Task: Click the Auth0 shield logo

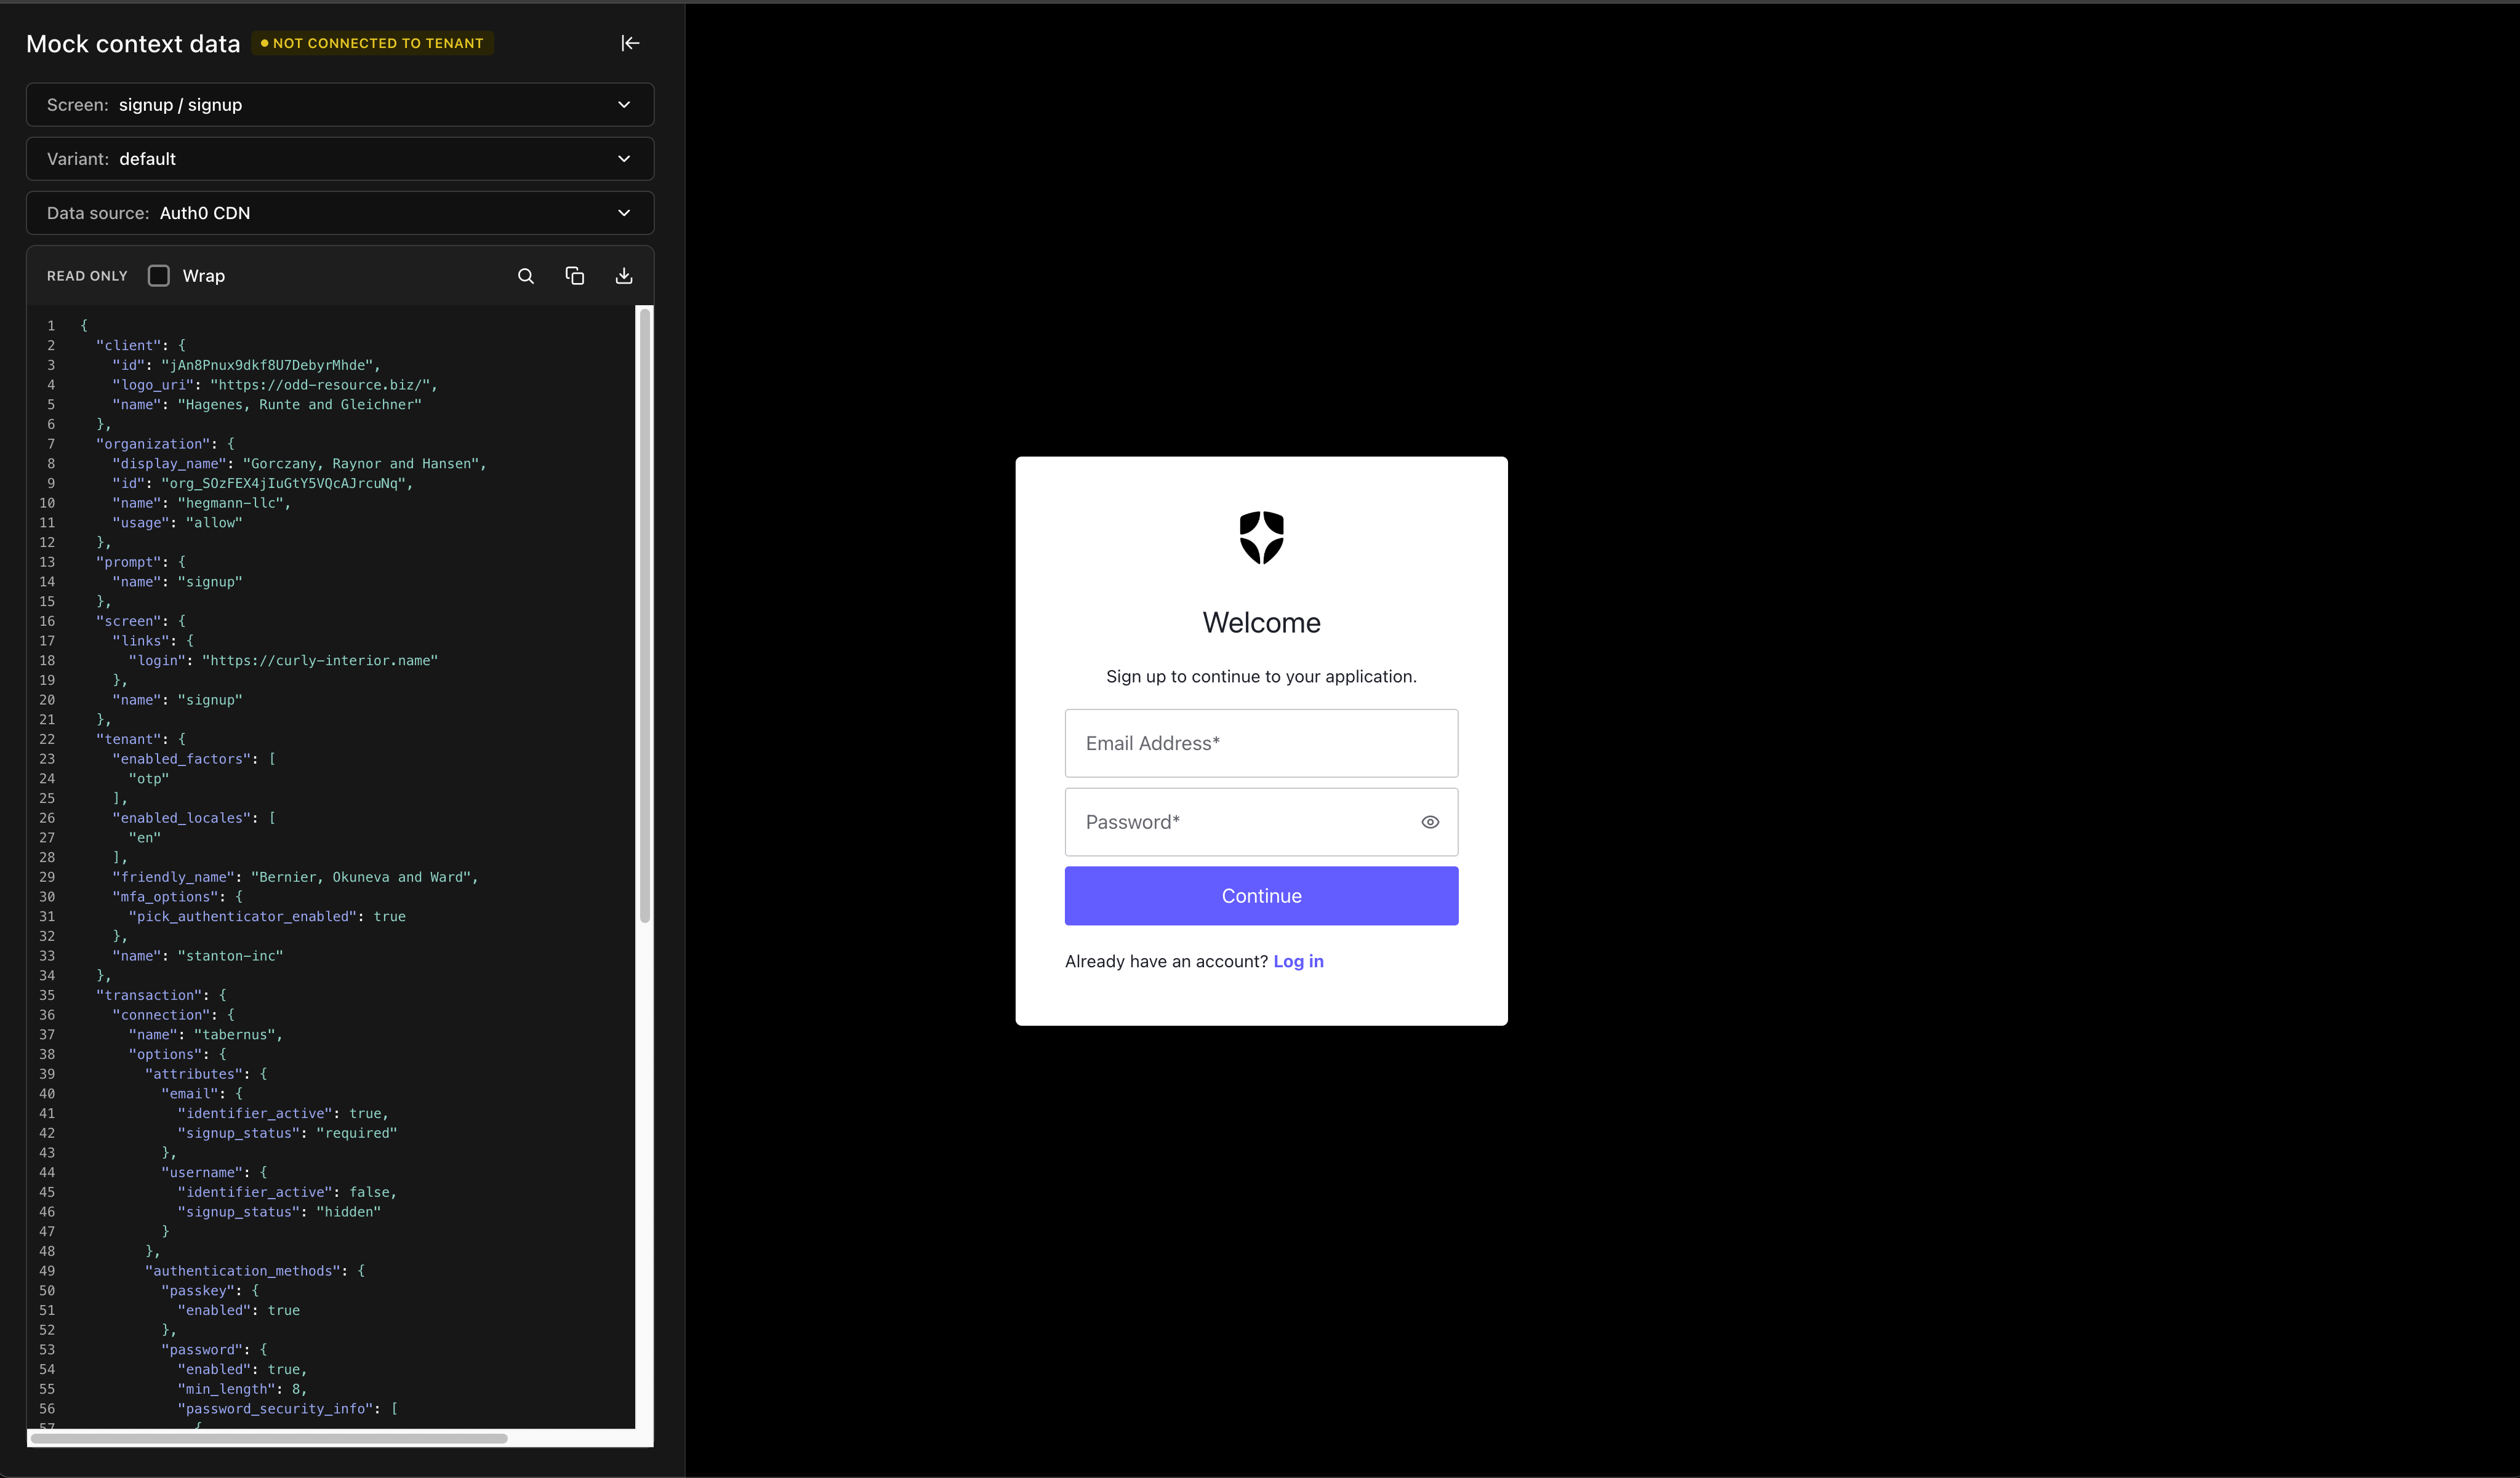Action: [1261, 538]
